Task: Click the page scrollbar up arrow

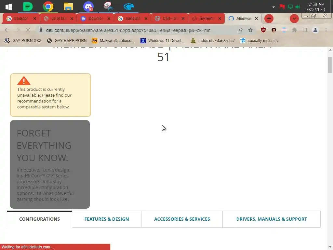Action: pos(330,50)
